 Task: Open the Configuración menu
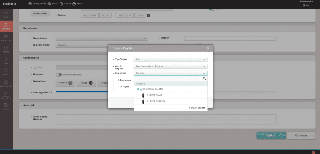[x=37, y=3]
